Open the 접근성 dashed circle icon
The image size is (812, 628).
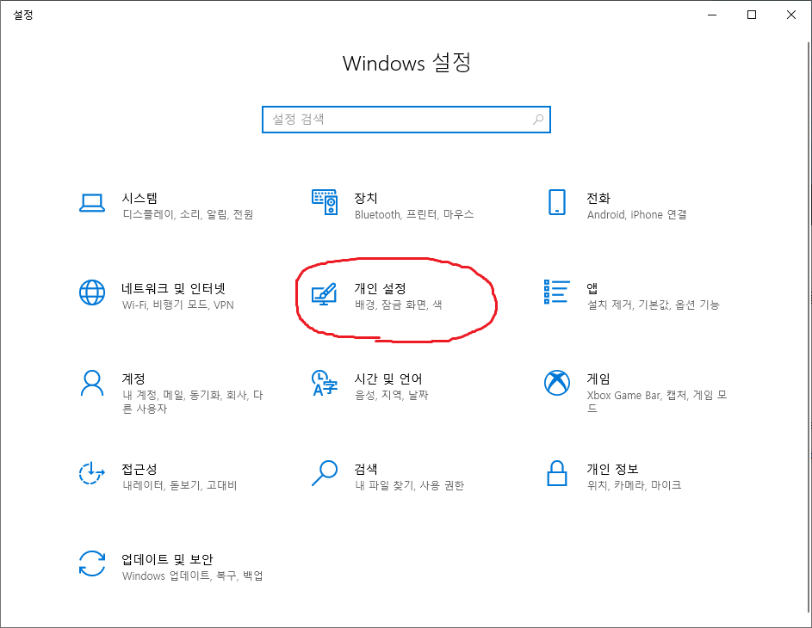point(92,473)
